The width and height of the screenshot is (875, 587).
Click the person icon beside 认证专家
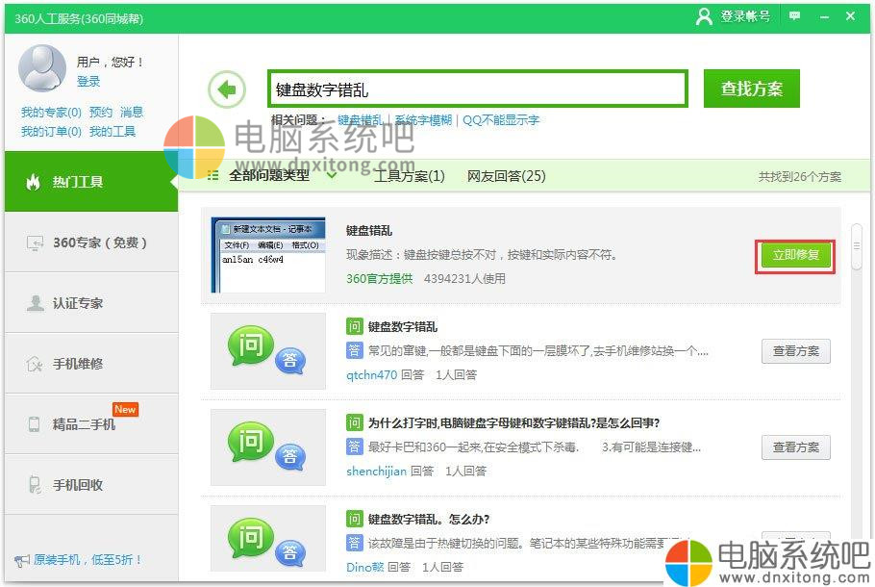(x=36, y=303)
